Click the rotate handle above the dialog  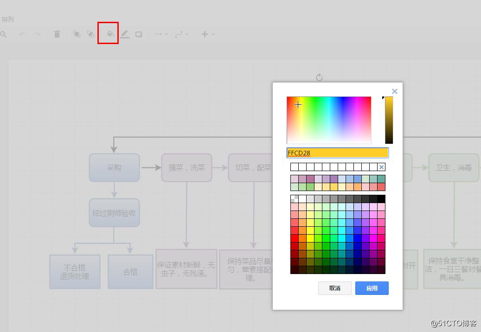coord(319,77)
